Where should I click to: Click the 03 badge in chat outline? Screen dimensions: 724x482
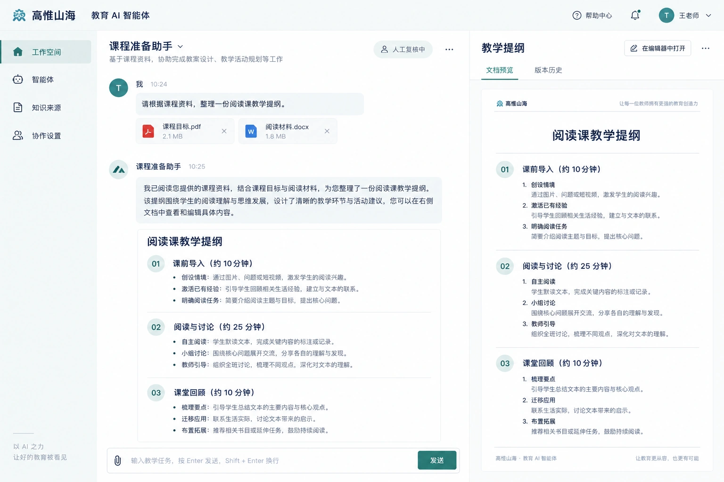coord(156,393)
